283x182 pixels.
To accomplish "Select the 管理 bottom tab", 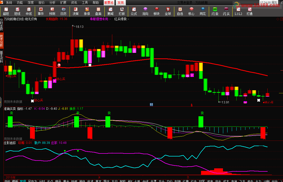I will click(x=23, y=180).
